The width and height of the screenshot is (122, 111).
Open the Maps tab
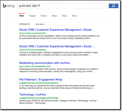point(54,16)
